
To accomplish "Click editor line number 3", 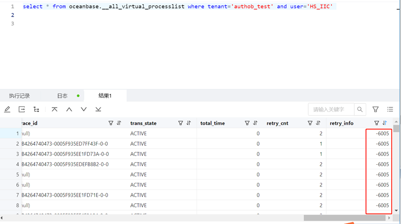I will (x=13, y=24).
